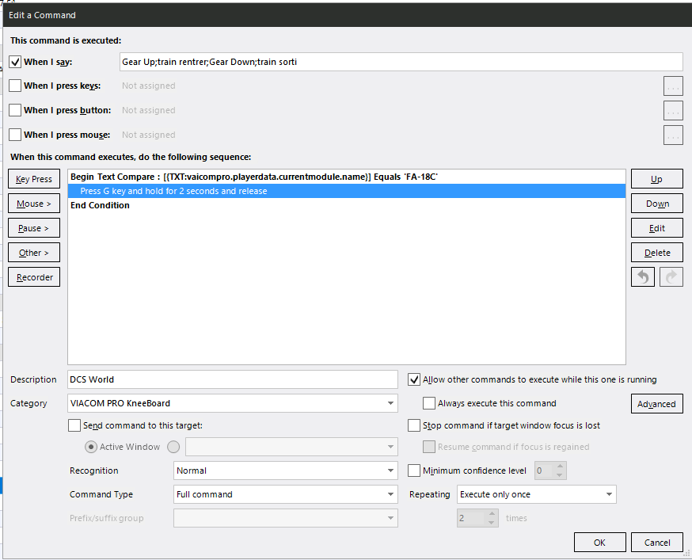Viewport: 692px width, 560px height.
Task: Click the Recorder button
Action: (x=34, y=277)
